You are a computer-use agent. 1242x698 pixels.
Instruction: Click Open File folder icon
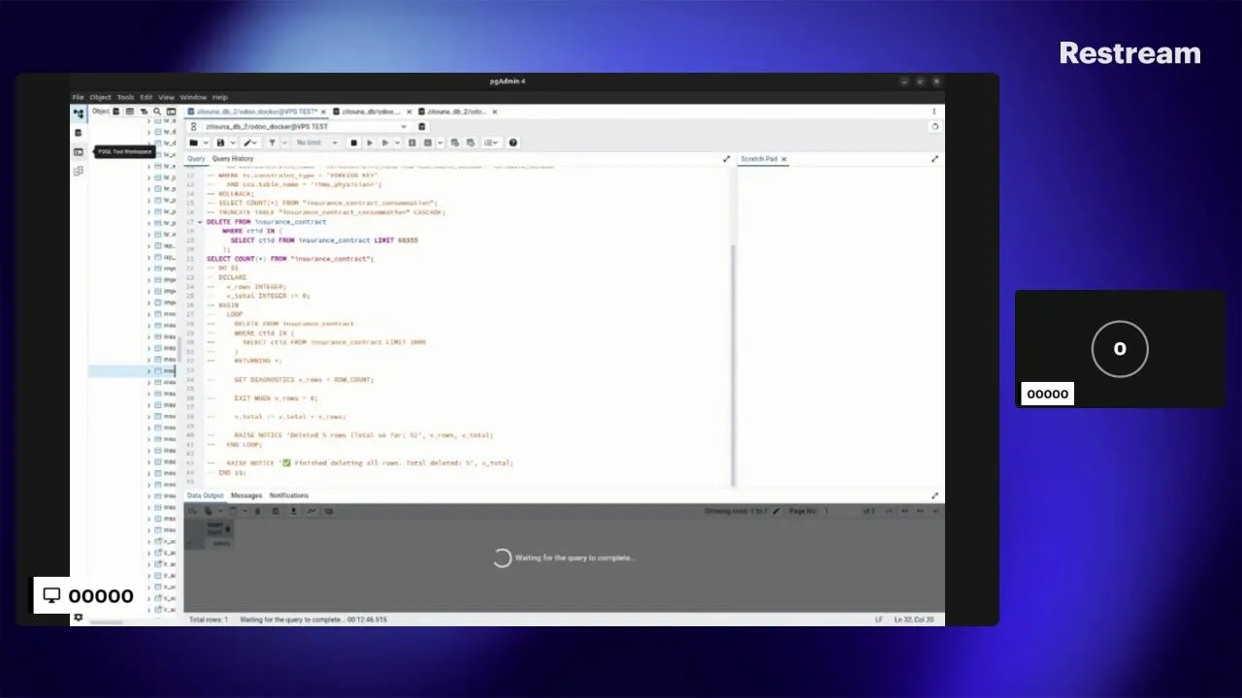click(194, 143)
